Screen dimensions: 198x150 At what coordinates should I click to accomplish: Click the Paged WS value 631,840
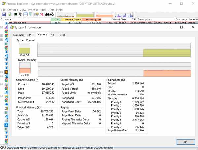[96, 84]
